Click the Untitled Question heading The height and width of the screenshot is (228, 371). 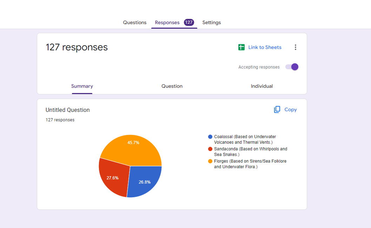pyautogui.click(x=68, y=110)
